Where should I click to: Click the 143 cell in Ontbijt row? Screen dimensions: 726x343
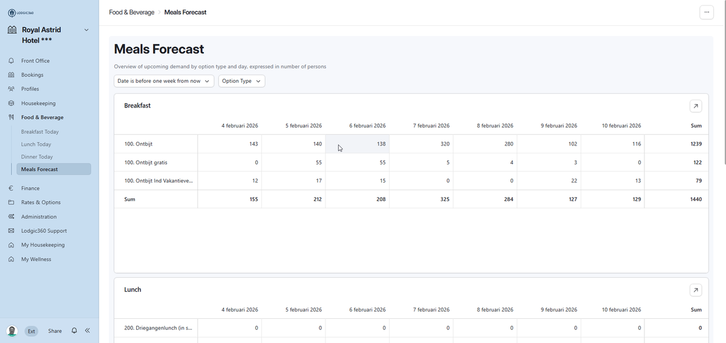click(x=230, y=144)
